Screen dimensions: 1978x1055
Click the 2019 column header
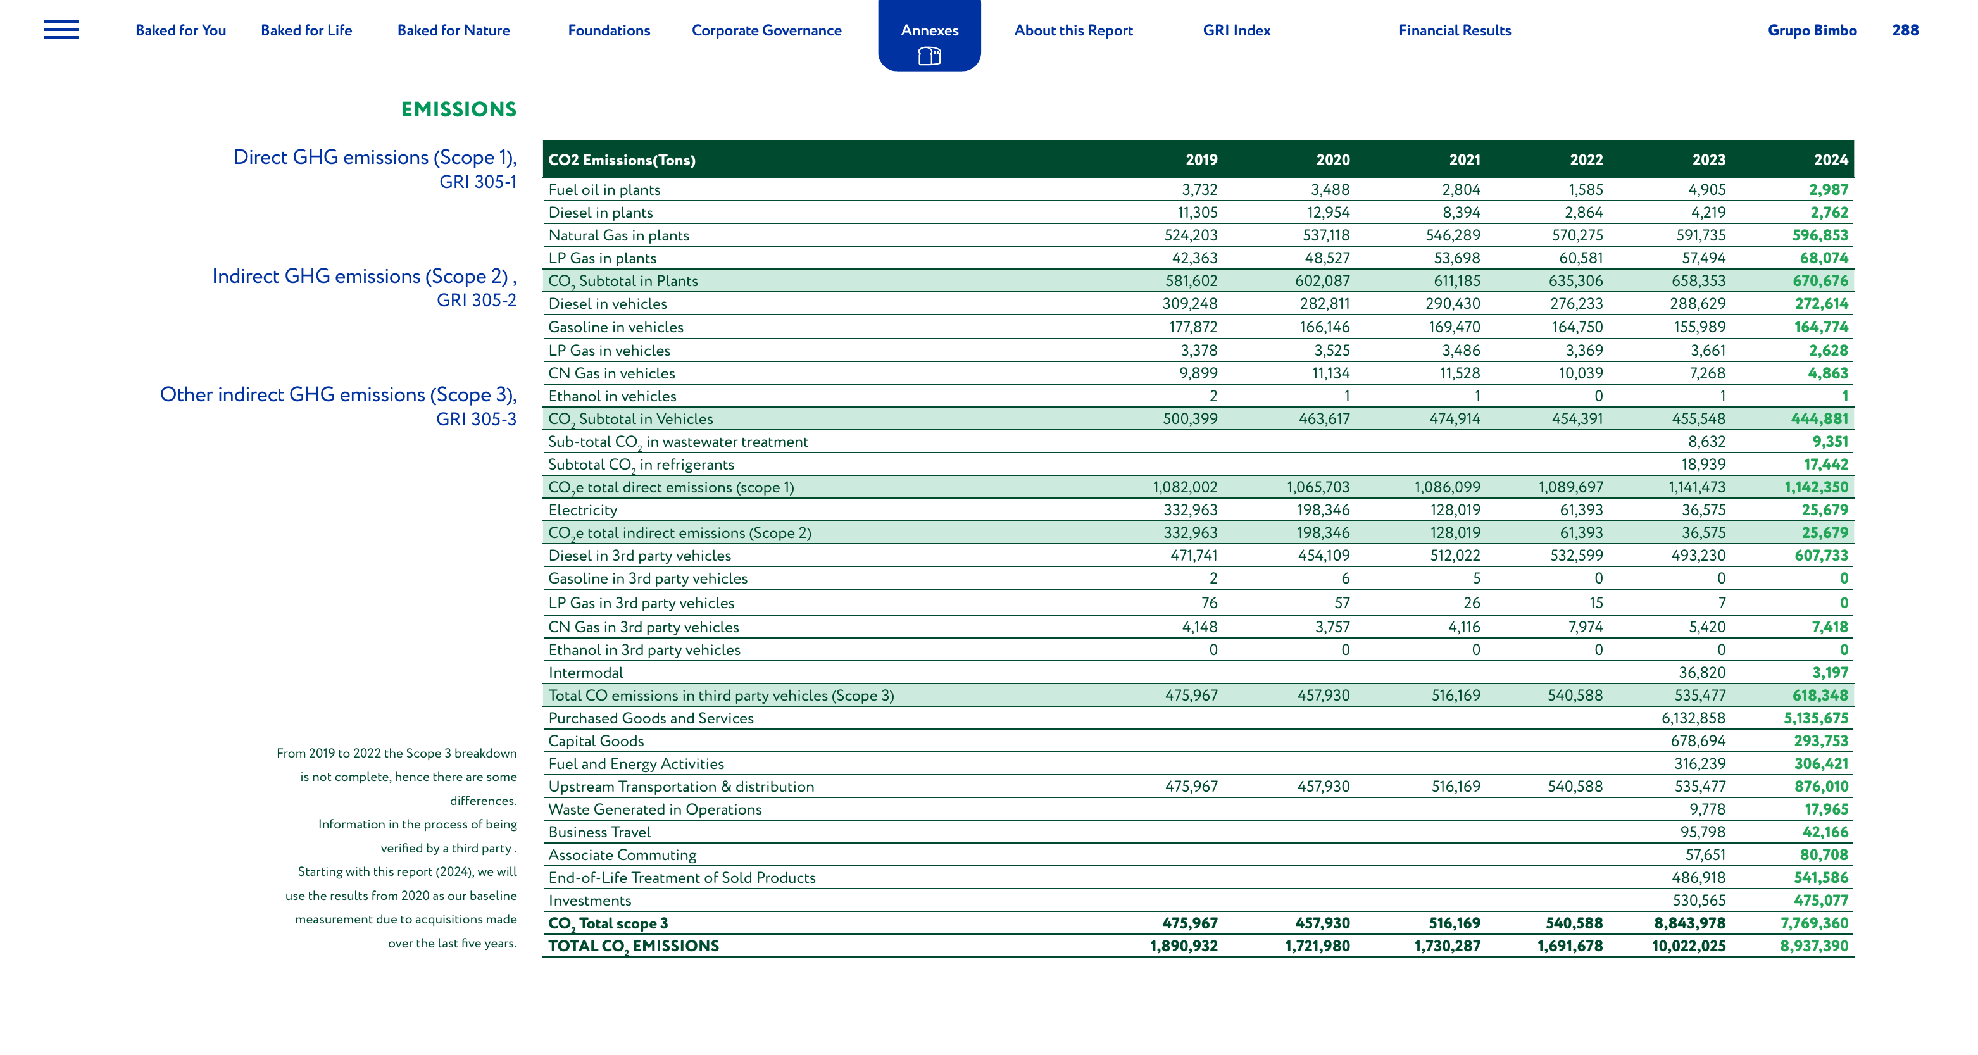1201,159
